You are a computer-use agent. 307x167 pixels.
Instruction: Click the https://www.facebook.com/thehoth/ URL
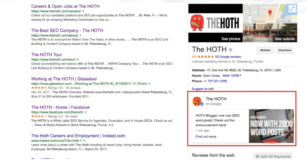57,112
